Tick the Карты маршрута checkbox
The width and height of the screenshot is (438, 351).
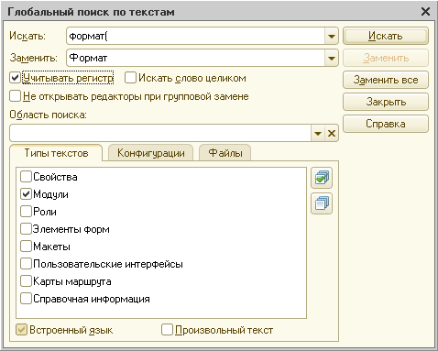pyautogui.click(x=26, y=281)
